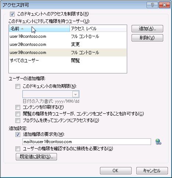This screenshot has height=178, width=172.
Task: Toggle 追加権限の要求先 checkbox
Action: click(18, 135)
